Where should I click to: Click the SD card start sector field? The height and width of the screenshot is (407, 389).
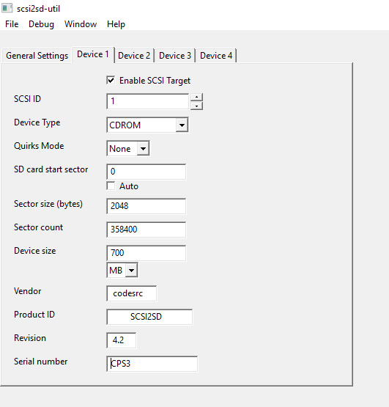[x=147, y=172]
